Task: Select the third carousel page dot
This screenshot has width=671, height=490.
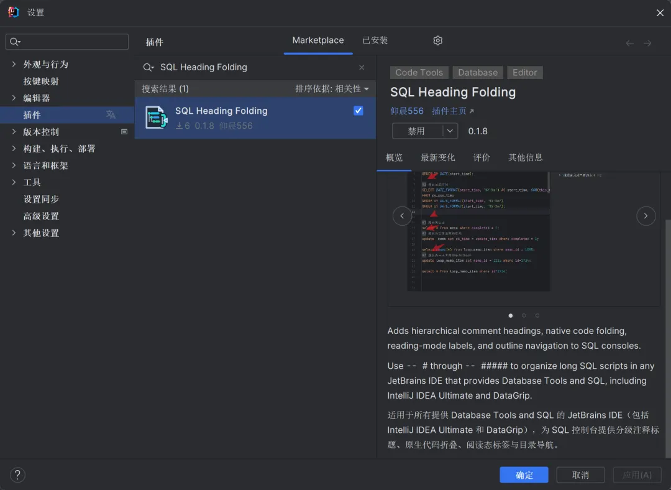Action: (x=537, y=316)
